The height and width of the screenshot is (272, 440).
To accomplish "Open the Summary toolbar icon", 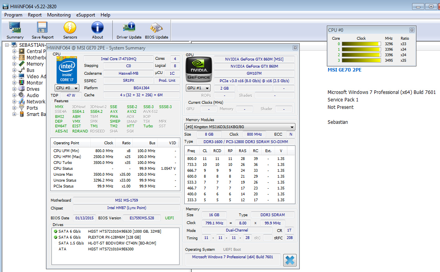I will click(15, 28).
